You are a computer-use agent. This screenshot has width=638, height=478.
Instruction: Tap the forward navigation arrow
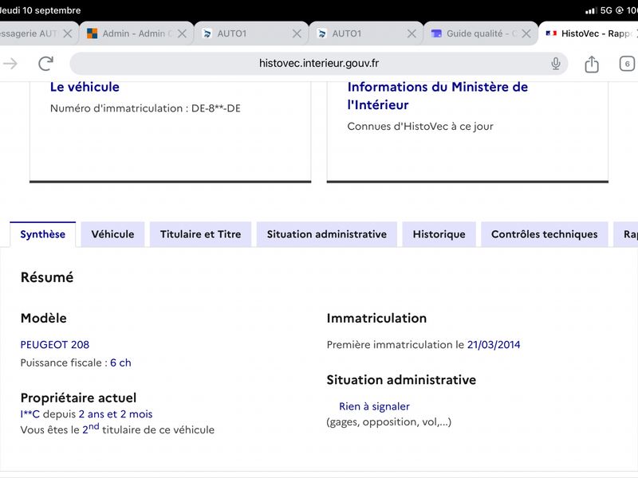pyautogui.click(x=10, y=64)
